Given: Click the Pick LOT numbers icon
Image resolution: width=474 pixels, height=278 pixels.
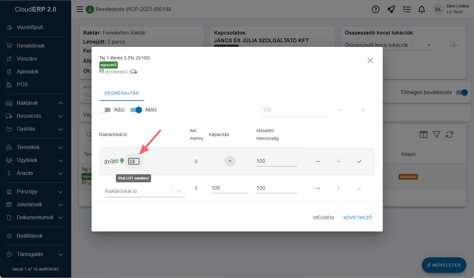Looking at the screenshot, I should (x=134, y=161).
